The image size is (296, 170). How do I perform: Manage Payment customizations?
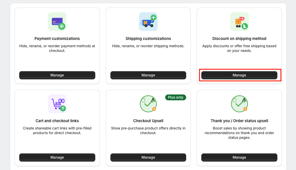click(x=57, y=75)
